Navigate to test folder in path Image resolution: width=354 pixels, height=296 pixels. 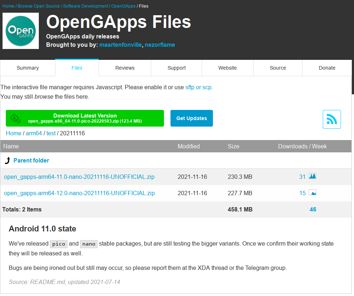coord(51,133)
